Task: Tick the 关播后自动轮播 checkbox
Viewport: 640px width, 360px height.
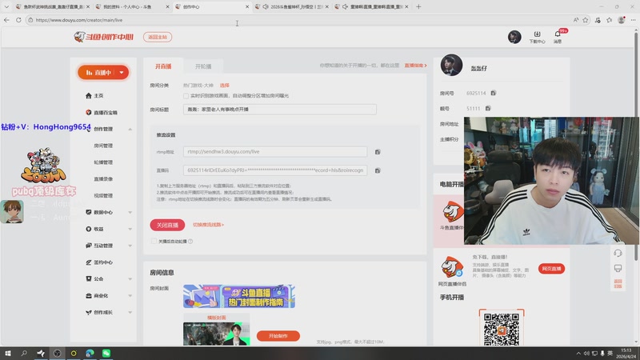Action: click(x=154, y=241)
